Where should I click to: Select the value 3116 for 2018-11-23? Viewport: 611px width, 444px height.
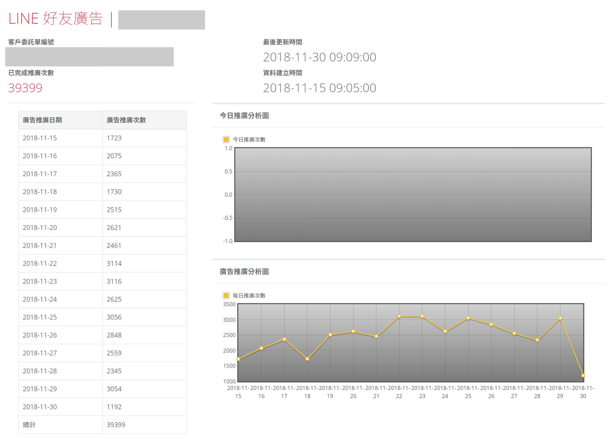pos(114,281)
